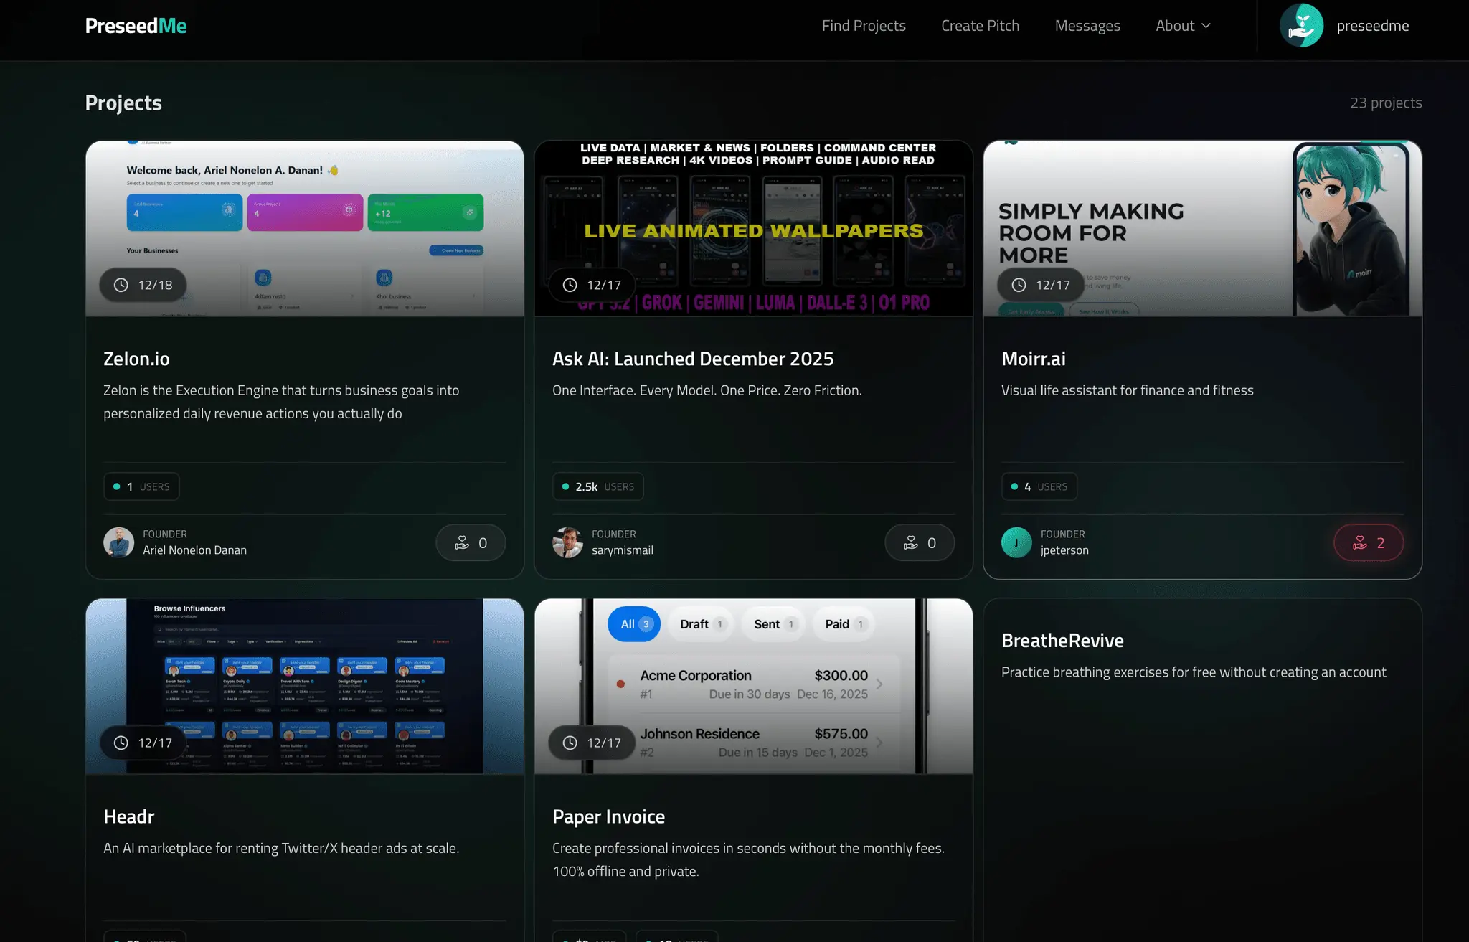Viewport: 1469px width, 942px height.
Task: Click Headr AI marketplace description text
Action: 281,848
